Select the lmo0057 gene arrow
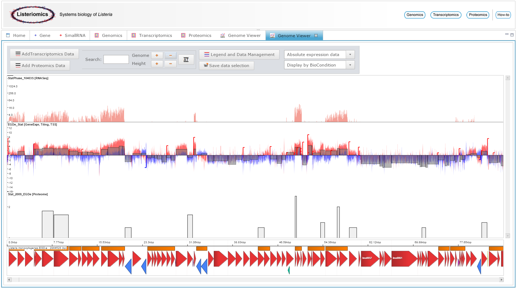The width and height of the screenshot is (517, 289). pos(369,258)
